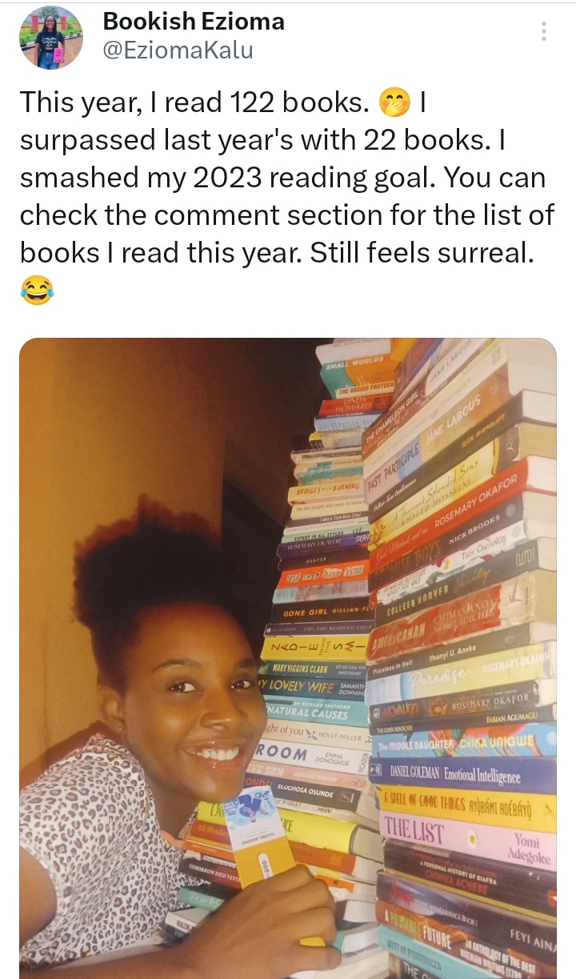Tap Bookish Ezioma's round profile avatar
Screen dimensions: 576x979
51,38
